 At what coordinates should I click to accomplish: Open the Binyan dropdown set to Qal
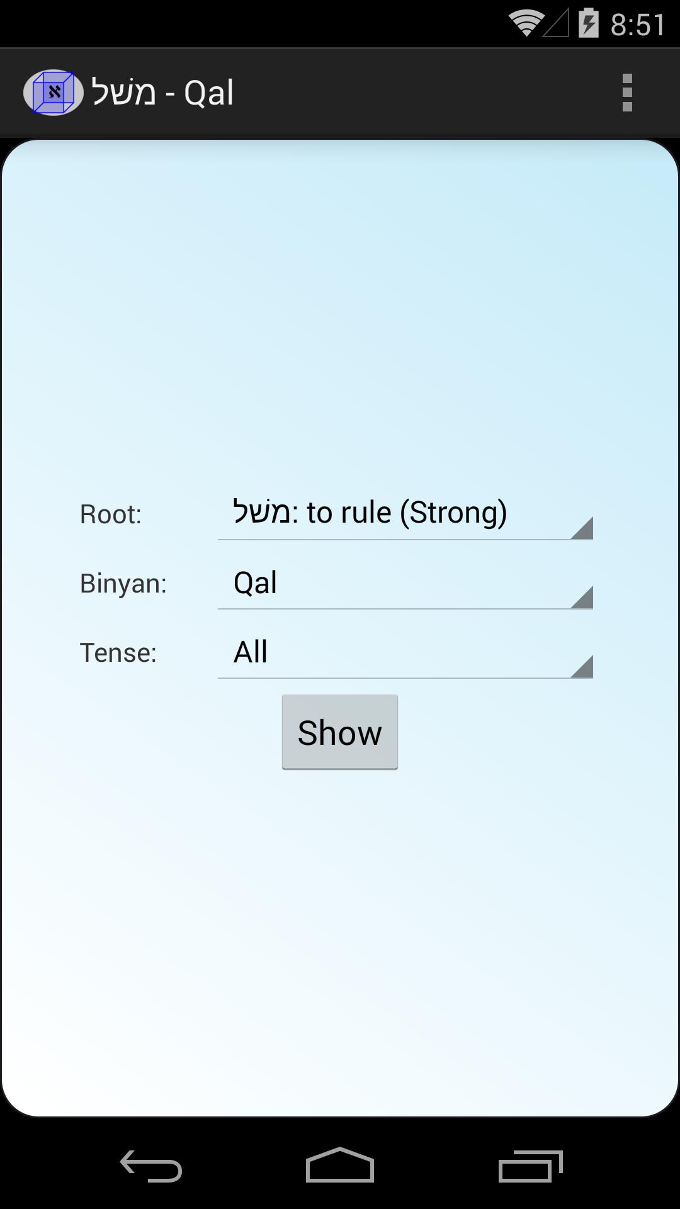point(404,583)
